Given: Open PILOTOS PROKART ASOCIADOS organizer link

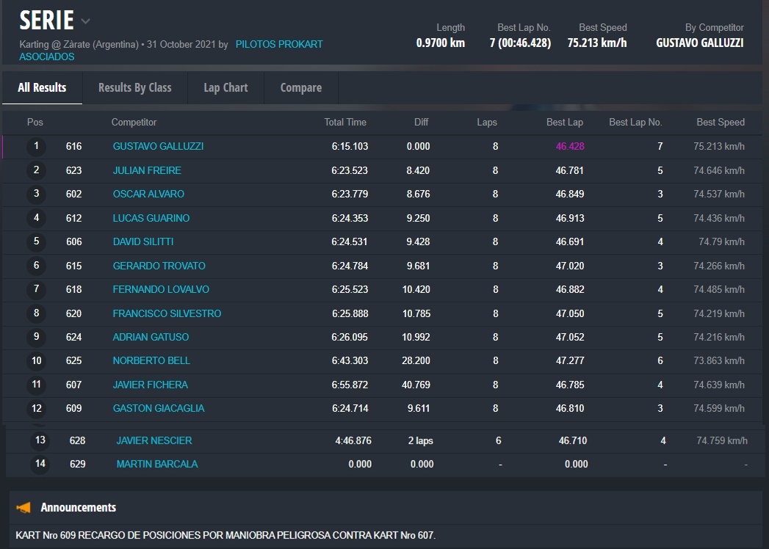Looking at the screenshot, I should [278, 44].
